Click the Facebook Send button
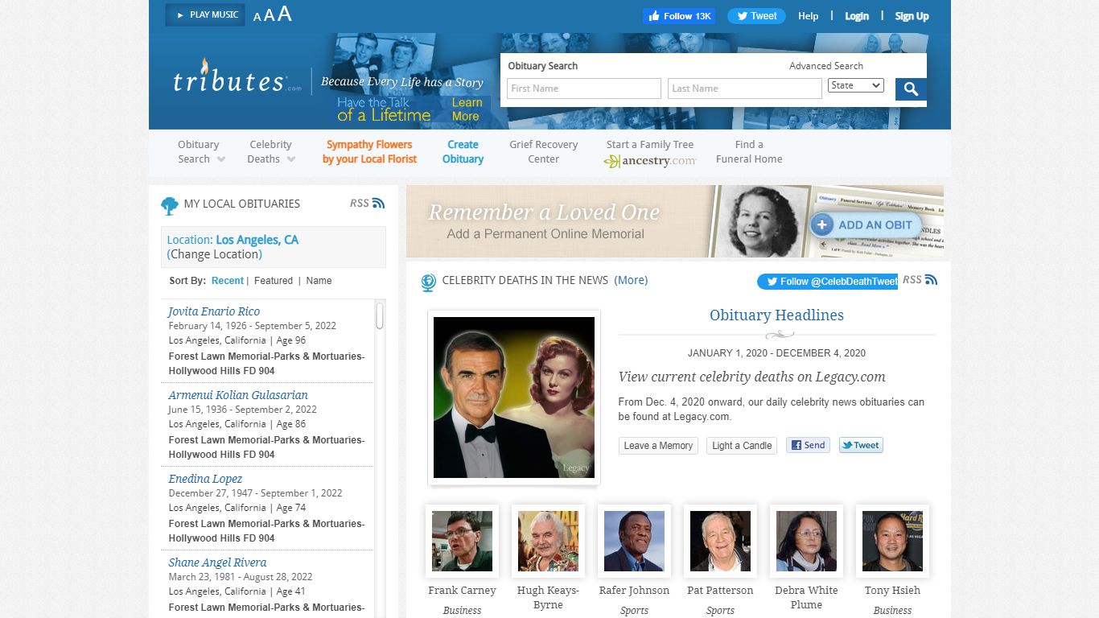 pyautogui.click(x=808, y=445)
